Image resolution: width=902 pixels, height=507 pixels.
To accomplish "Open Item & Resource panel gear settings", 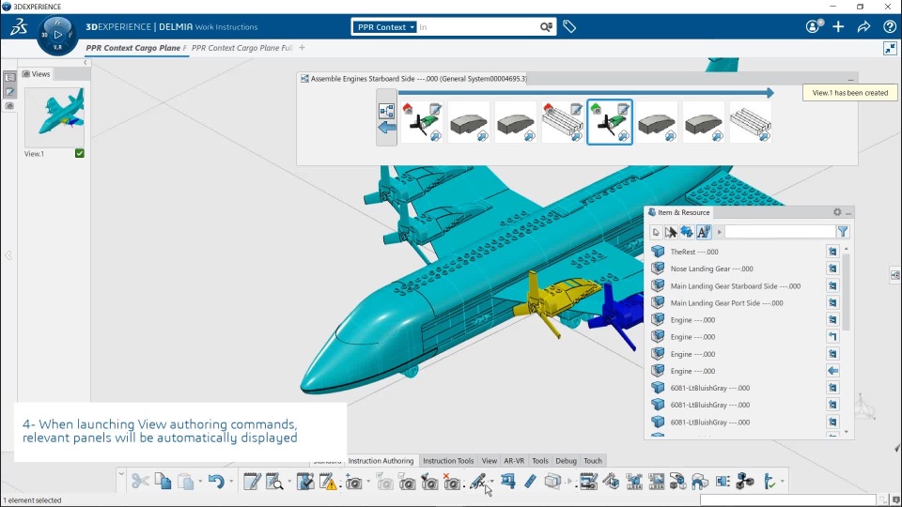I will tap(837, 212).
